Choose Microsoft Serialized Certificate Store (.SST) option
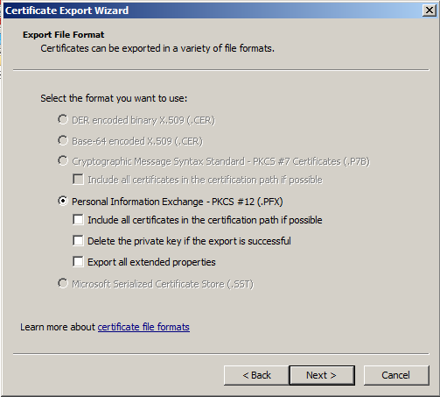The height and width of the screenshot is (397, 440). (x=63, y=283)
